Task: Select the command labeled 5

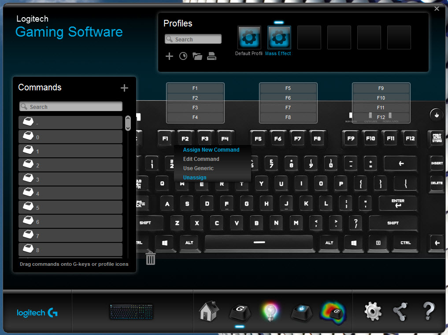Action: pyautogui.click(x=70, y=207)
